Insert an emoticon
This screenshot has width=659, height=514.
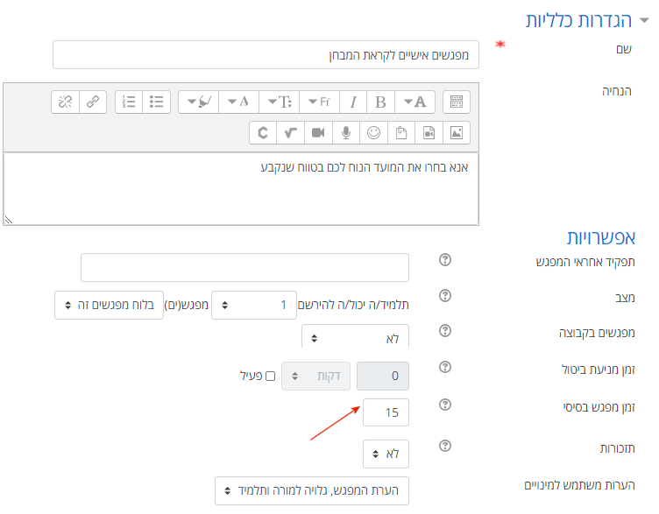click(x=373, y=133)
